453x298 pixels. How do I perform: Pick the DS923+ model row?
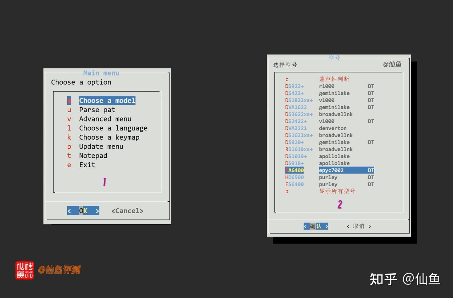click(x=330, y=86)
